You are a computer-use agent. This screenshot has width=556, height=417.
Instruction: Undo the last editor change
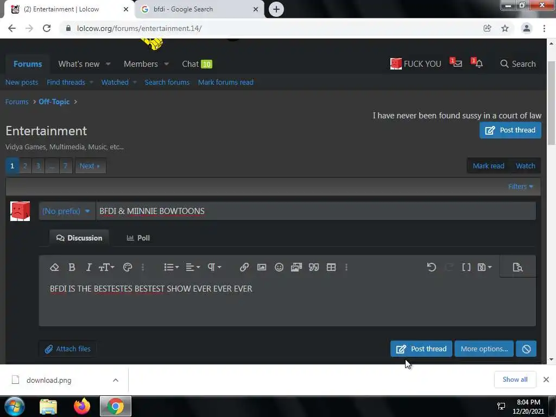click(x=431, y=267)
